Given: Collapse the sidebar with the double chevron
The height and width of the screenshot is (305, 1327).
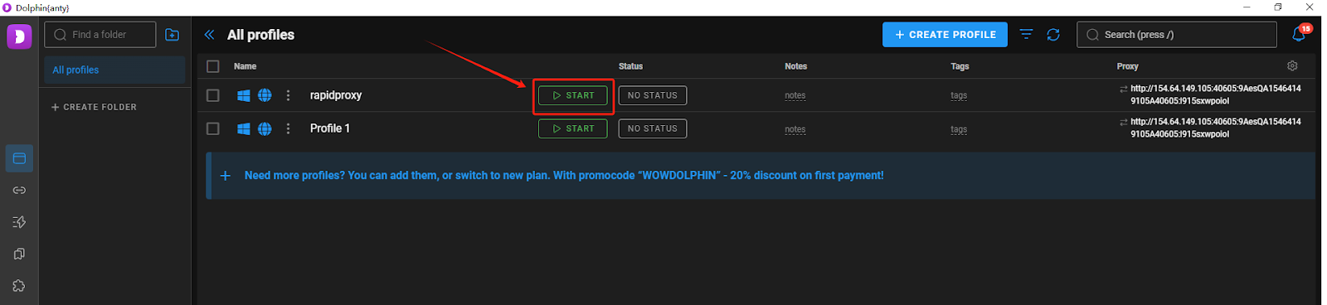Looking at the screenshot, I should 209,35.
